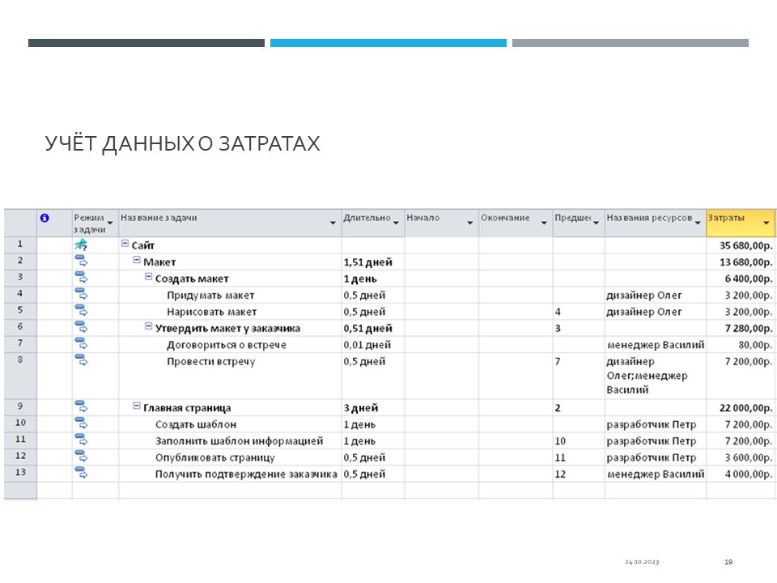Open the Название задачи column filter dropdown
777x583 pixels.
(333, 223)
